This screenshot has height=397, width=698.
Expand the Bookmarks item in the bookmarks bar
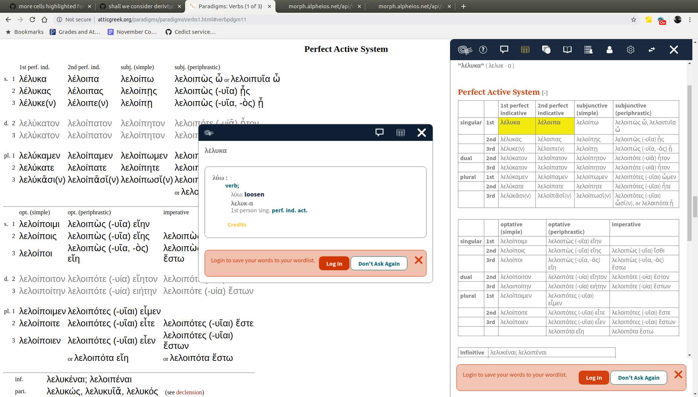(x=24, y=32)
